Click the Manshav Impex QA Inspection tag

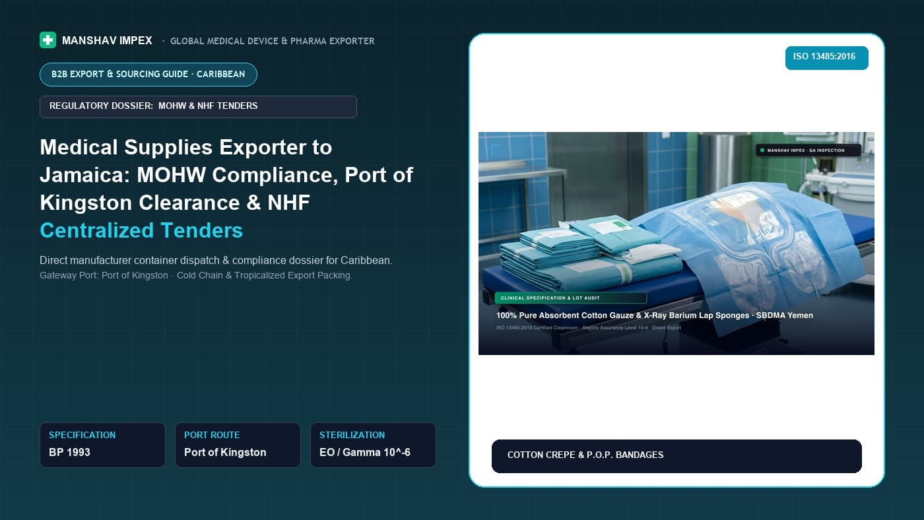pos(808,150)
